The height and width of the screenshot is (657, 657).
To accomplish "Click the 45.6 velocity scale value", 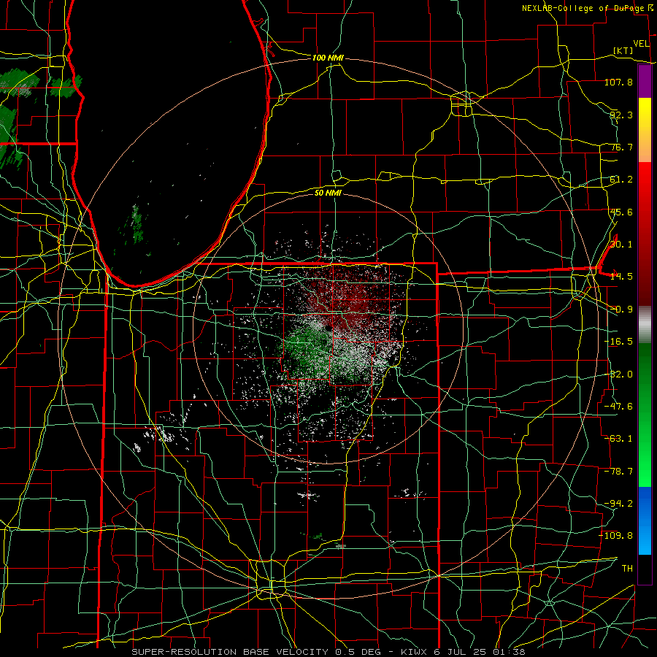I will coord(621,212).
